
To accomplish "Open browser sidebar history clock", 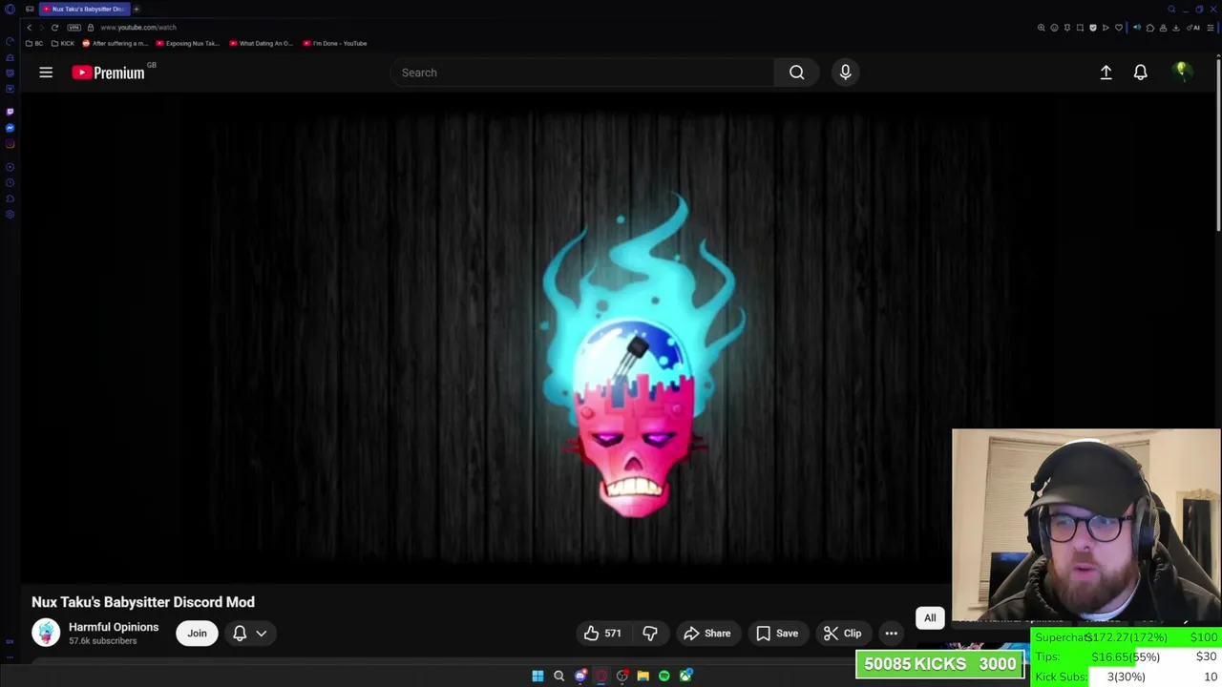I will 10,182.
